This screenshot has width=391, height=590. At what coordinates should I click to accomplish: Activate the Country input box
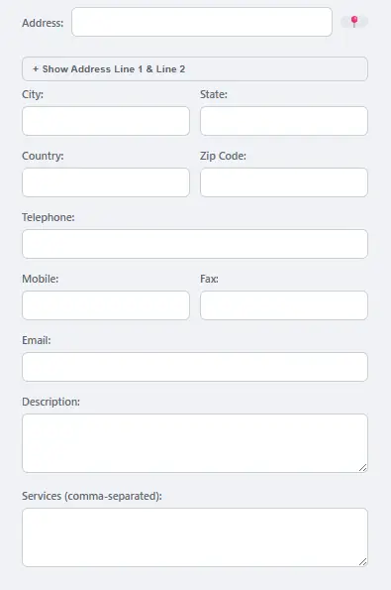coord(106,182)
